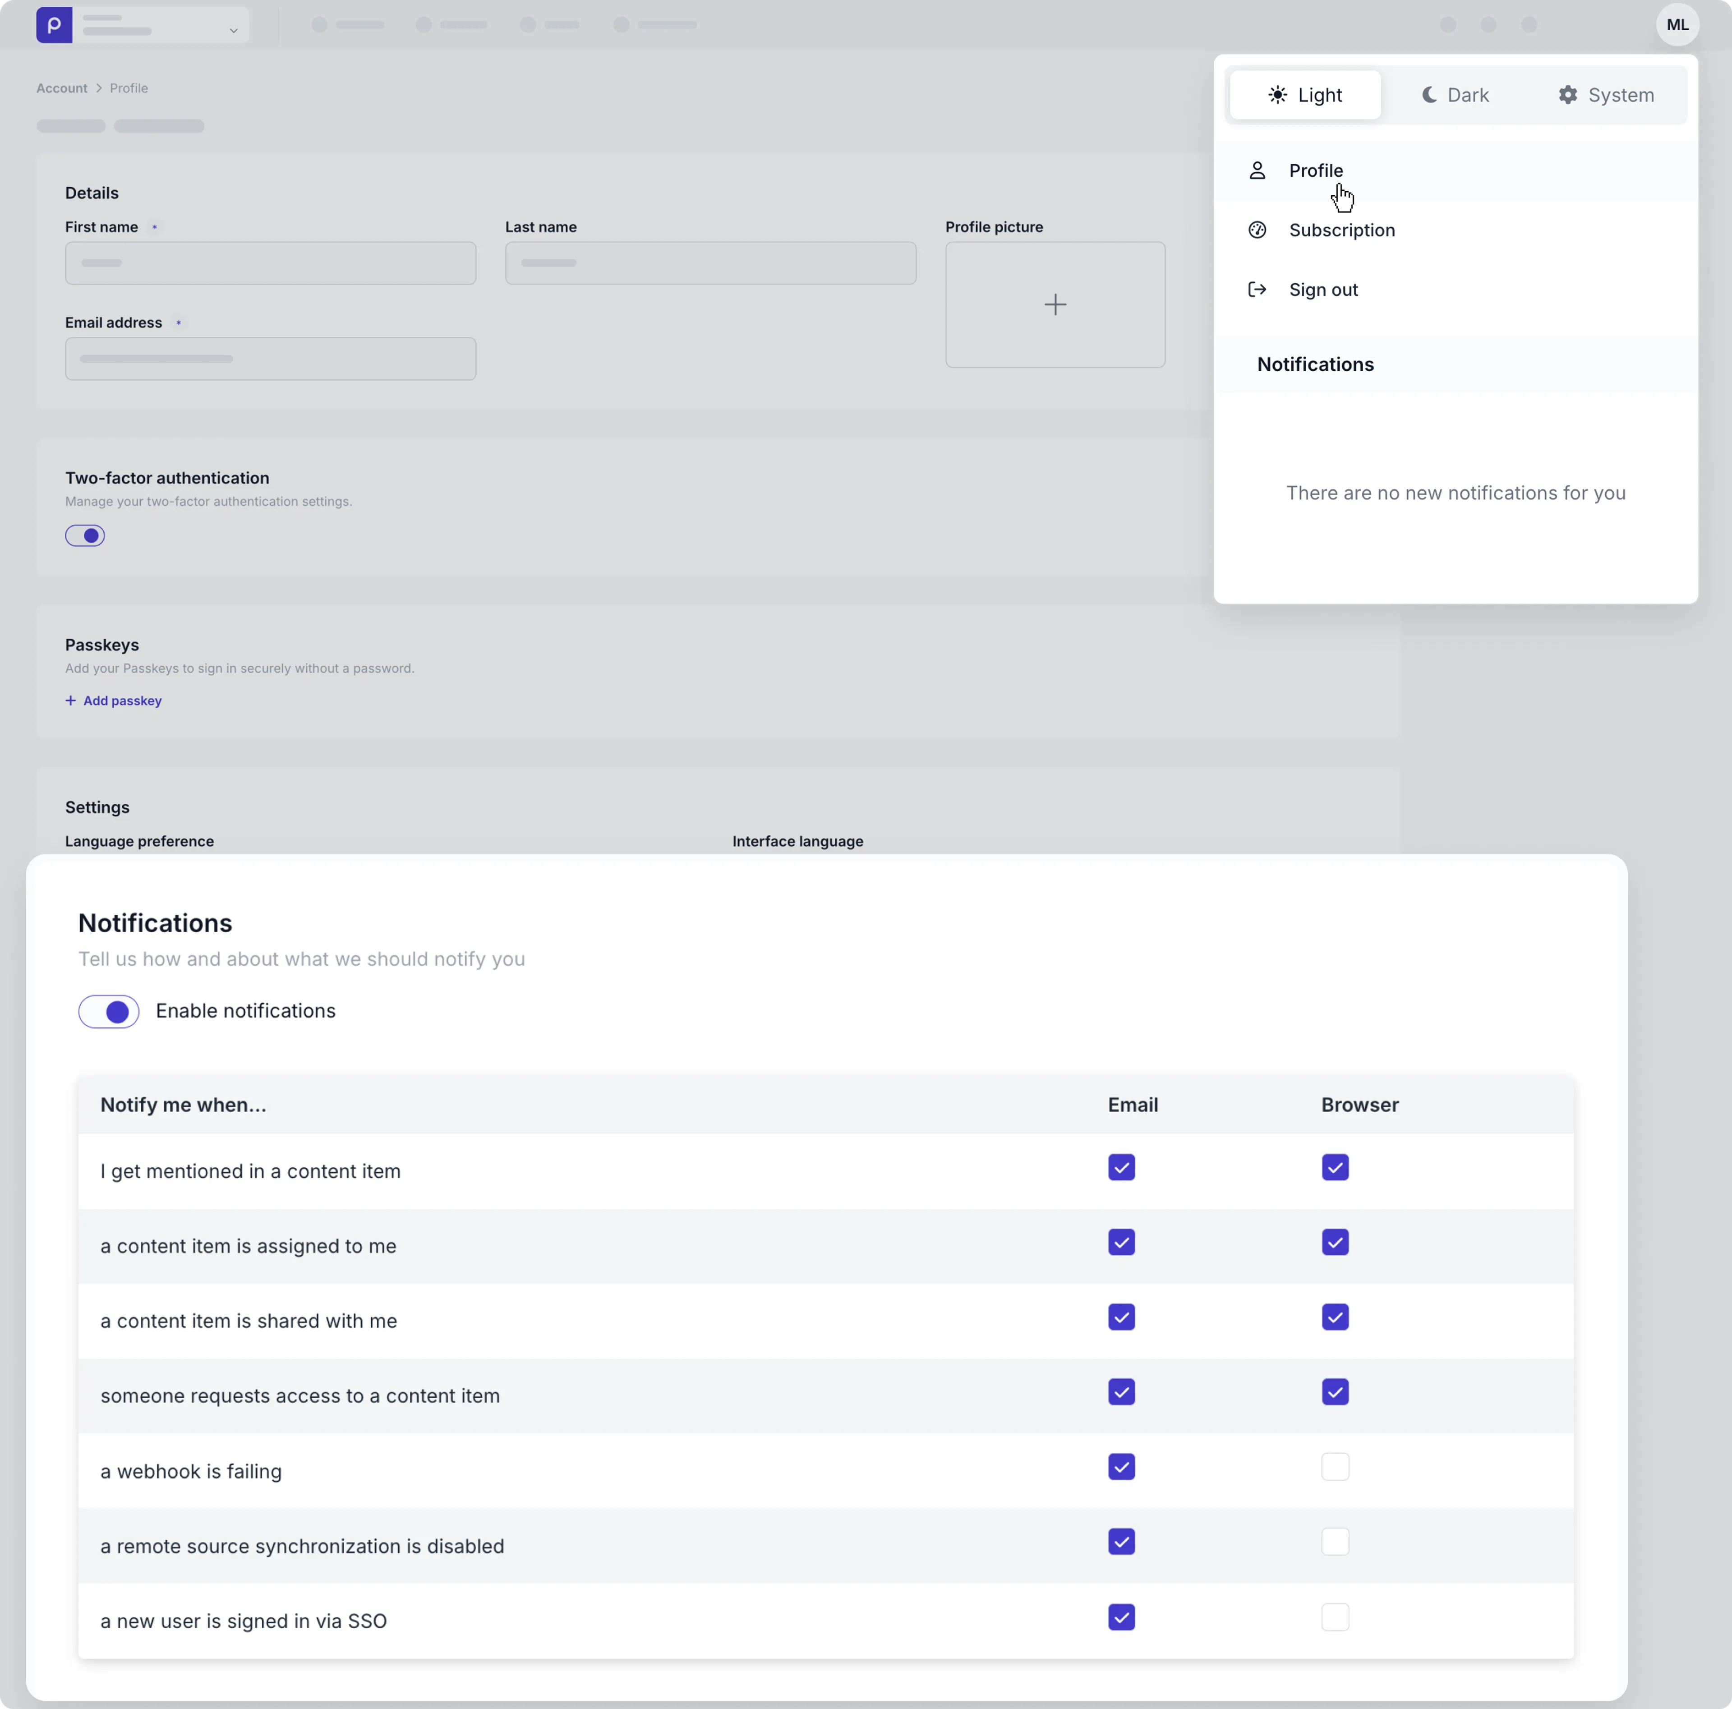Navigate to Account via the breadcrumb link
1732x1709 pixels.
(x=61, y=87)
